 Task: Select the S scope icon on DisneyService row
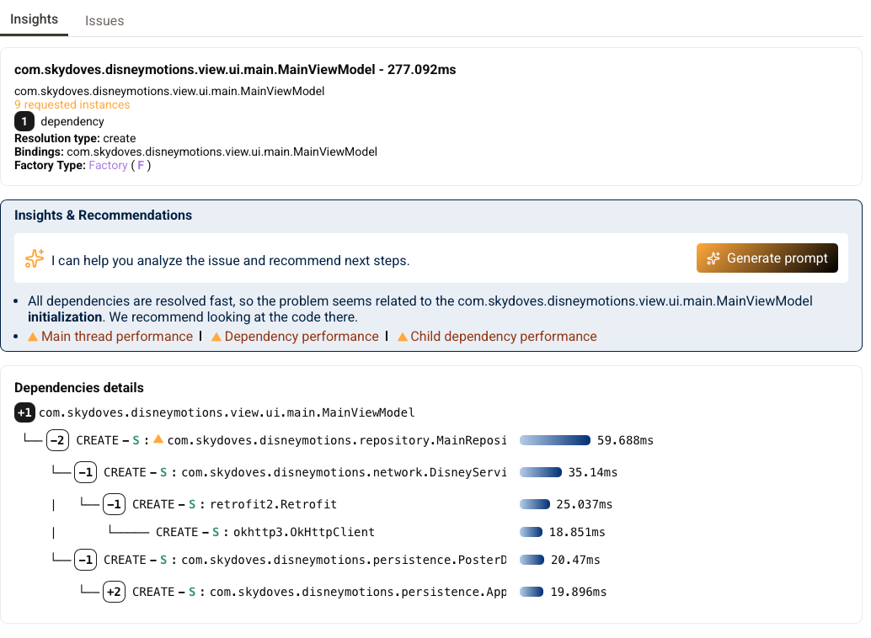point(163,472)
